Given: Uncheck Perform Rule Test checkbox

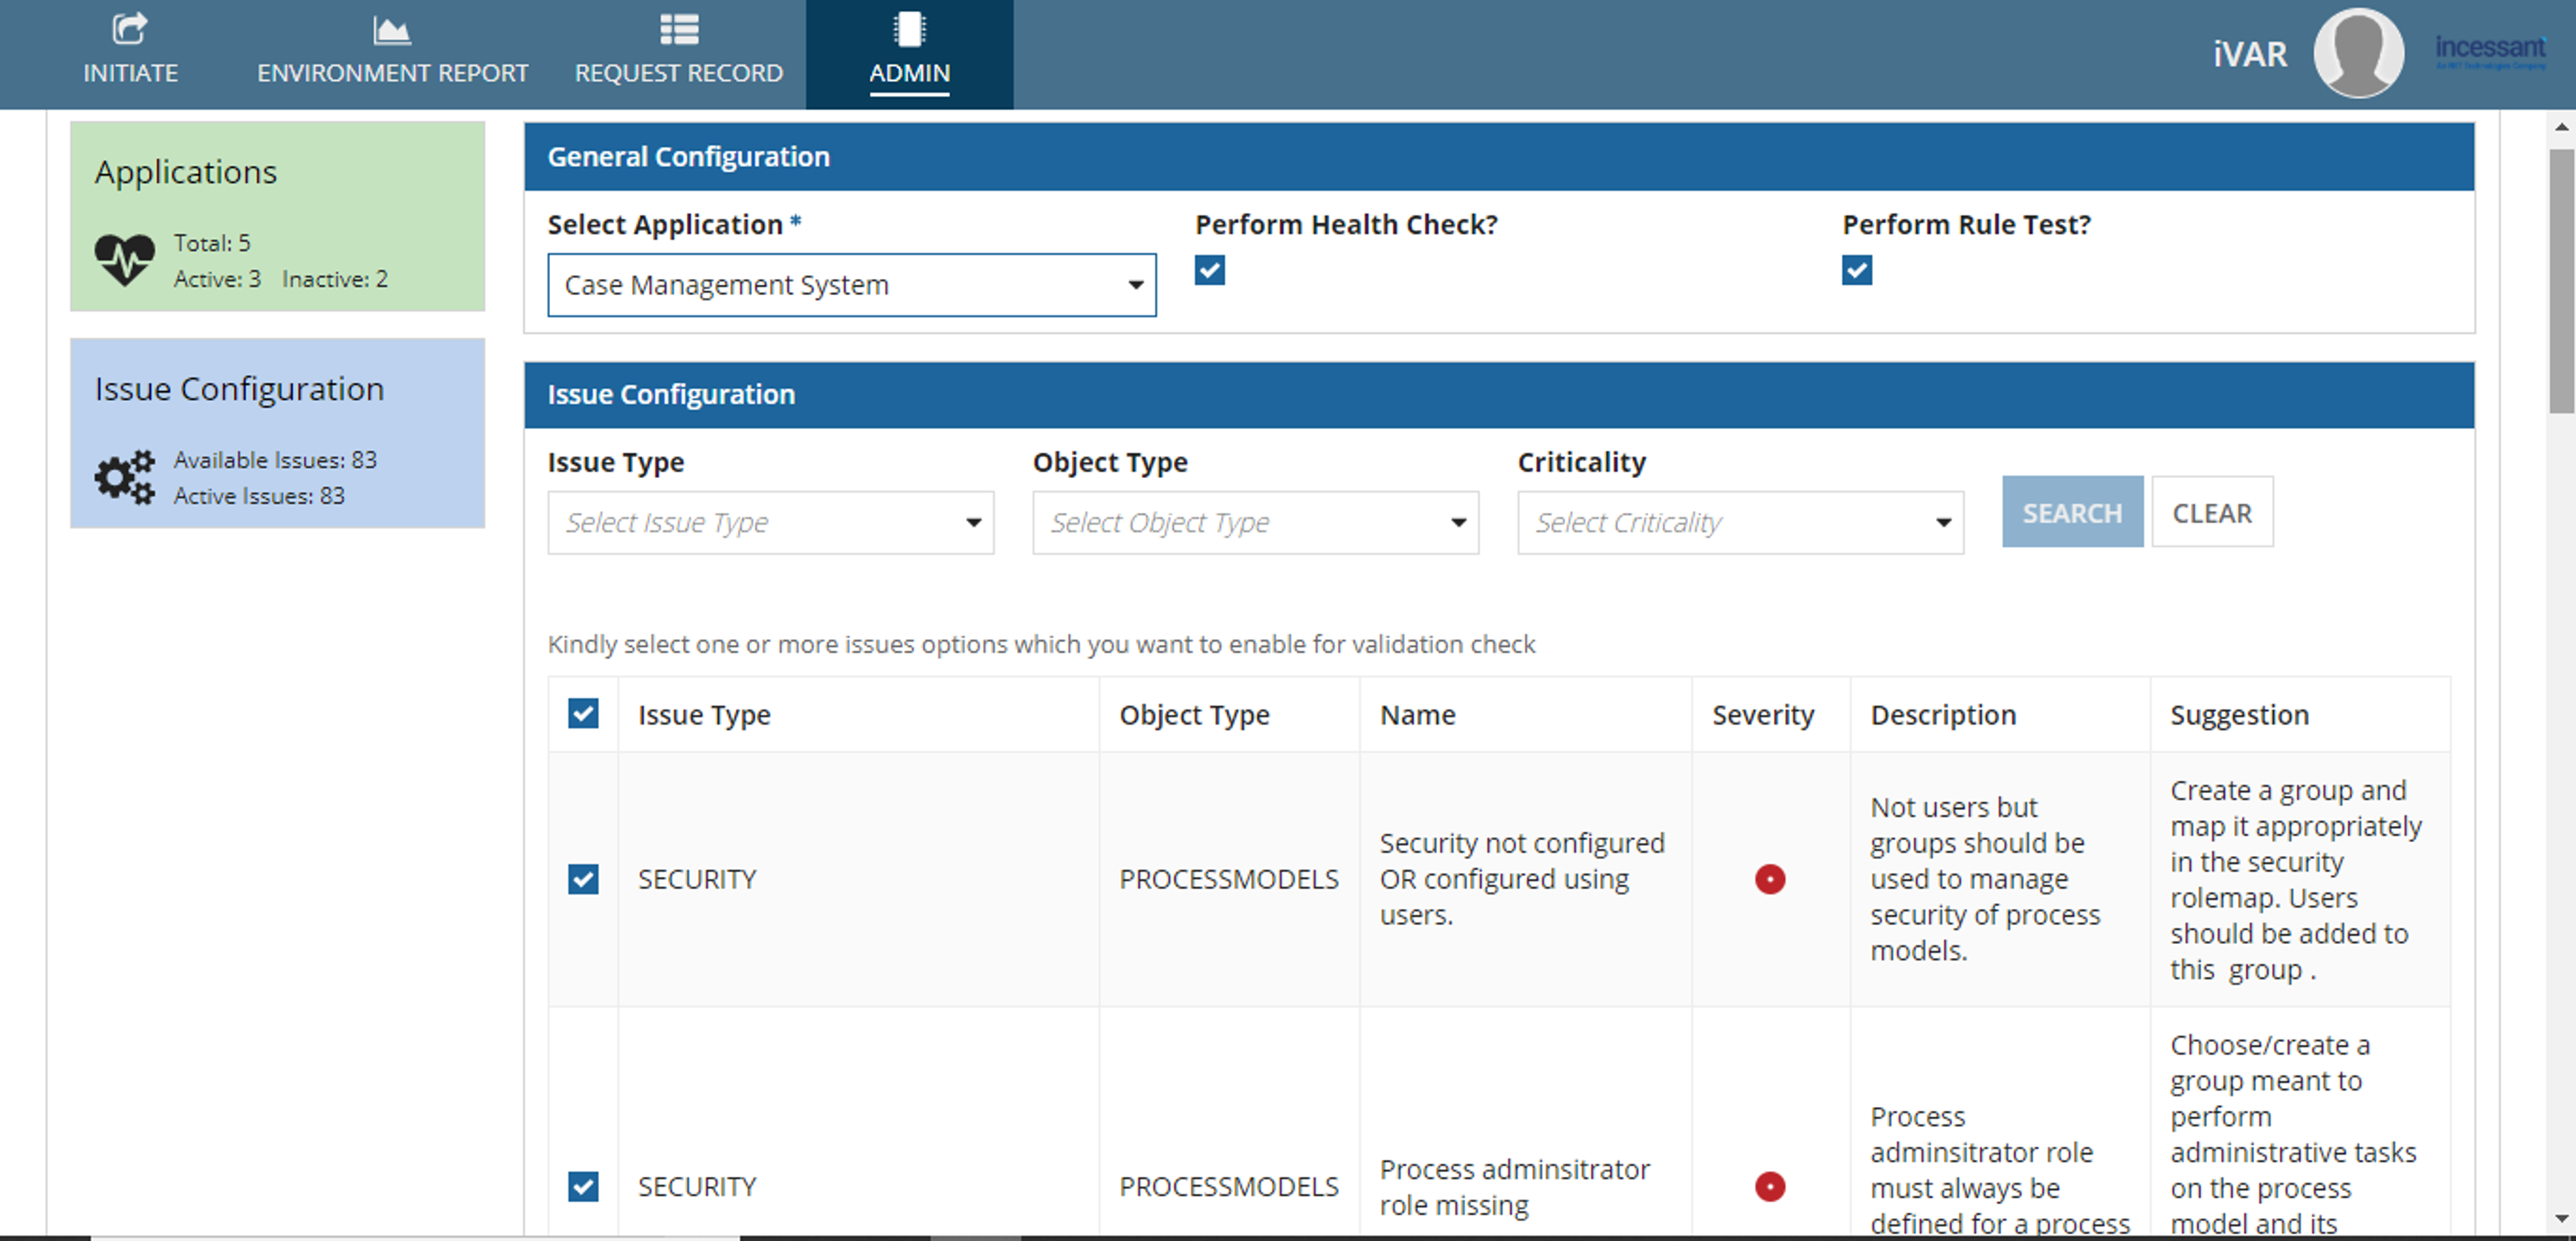Looking at the screenshot, I should coord(1857,270).
